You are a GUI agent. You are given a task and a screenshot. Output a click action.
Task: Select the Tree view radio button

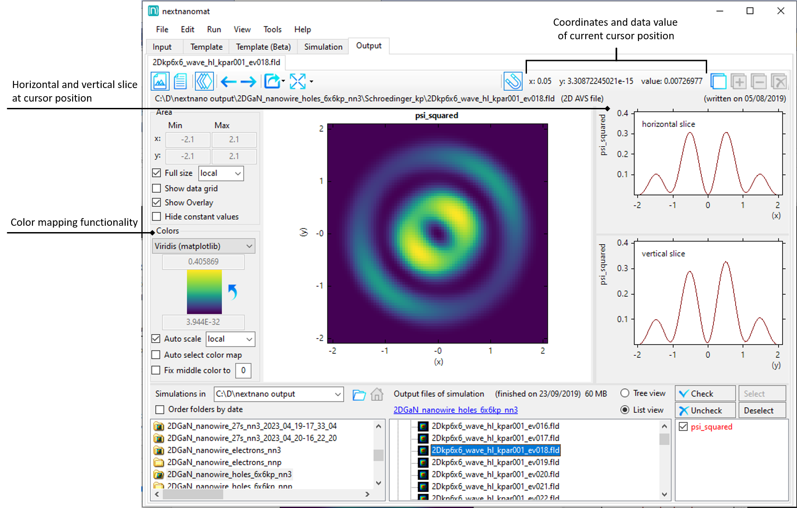[625, 393]
